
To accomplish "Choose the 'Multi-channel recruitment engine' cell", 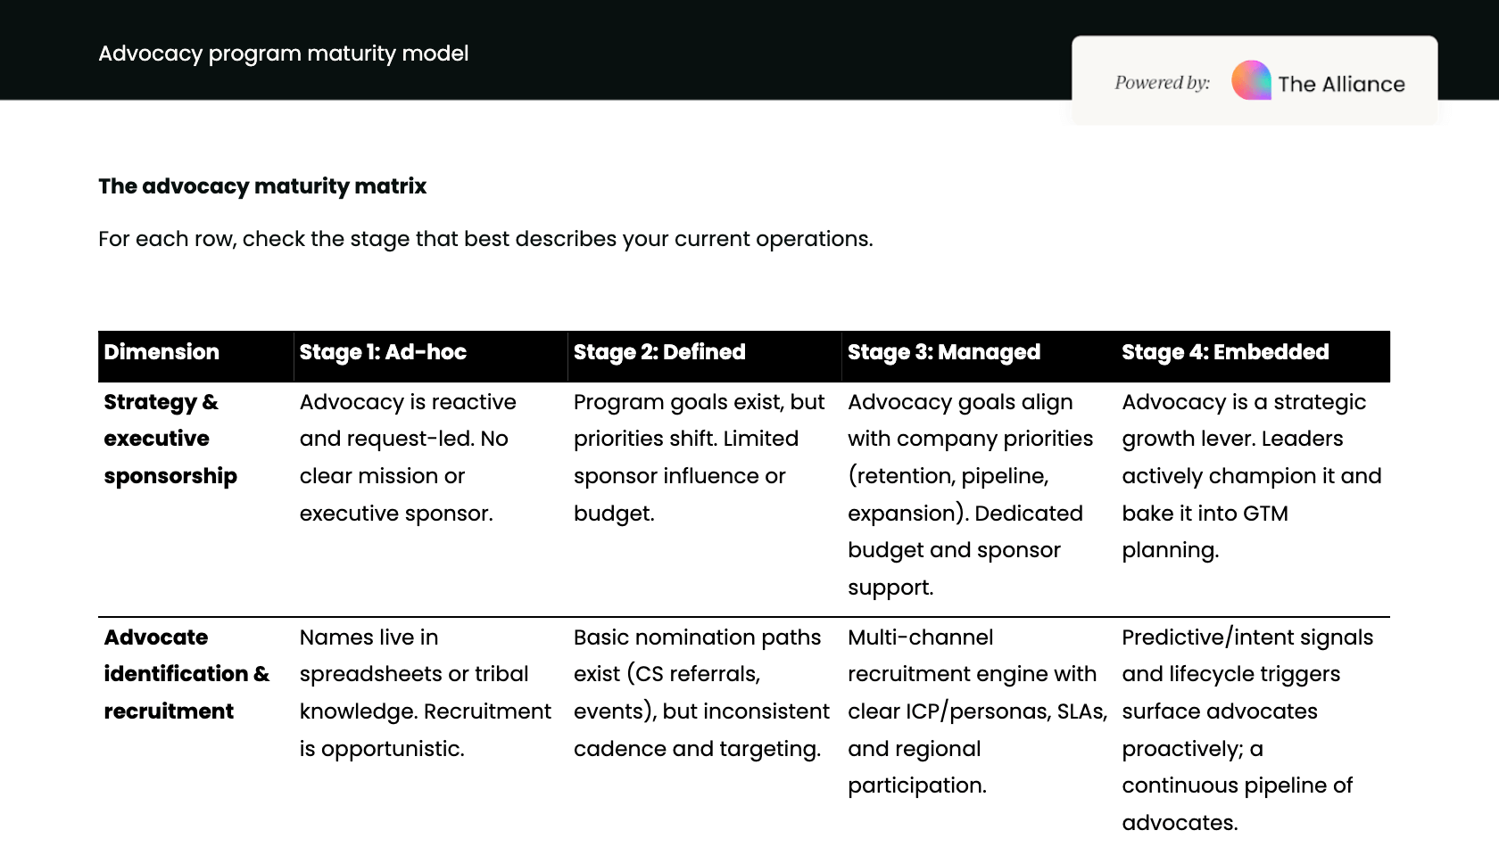I will pos(976,711).
